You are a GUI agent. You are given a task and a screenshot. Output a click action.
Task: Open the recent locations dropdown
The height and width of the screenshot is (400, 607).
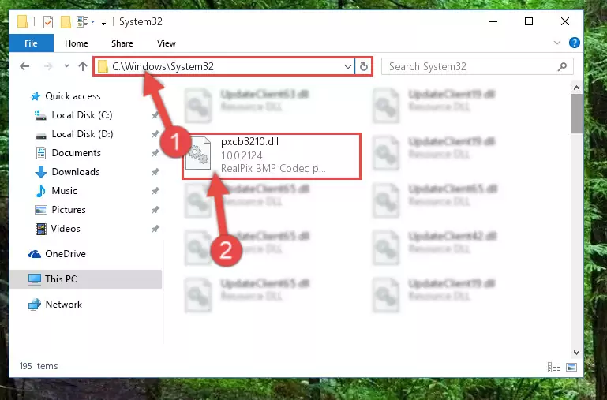coord(66,66)
